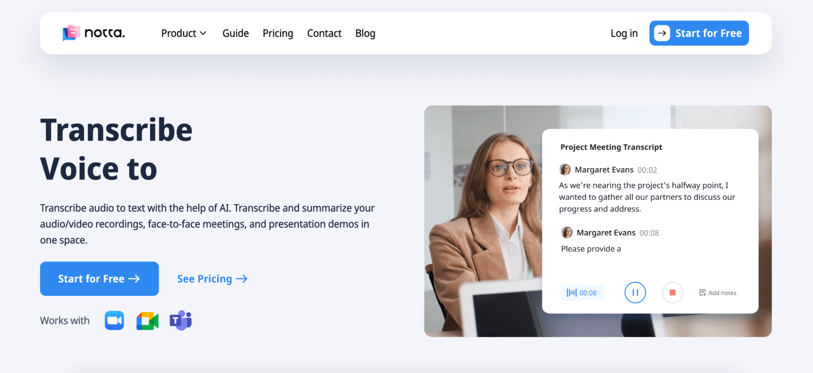The image size is (813, 373).
Task: Click the Log in link
Action: (x=624, y=33)
